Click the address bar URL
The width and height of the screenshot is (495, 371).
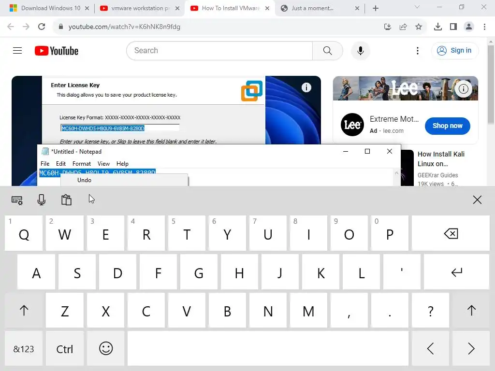(124, 27)
